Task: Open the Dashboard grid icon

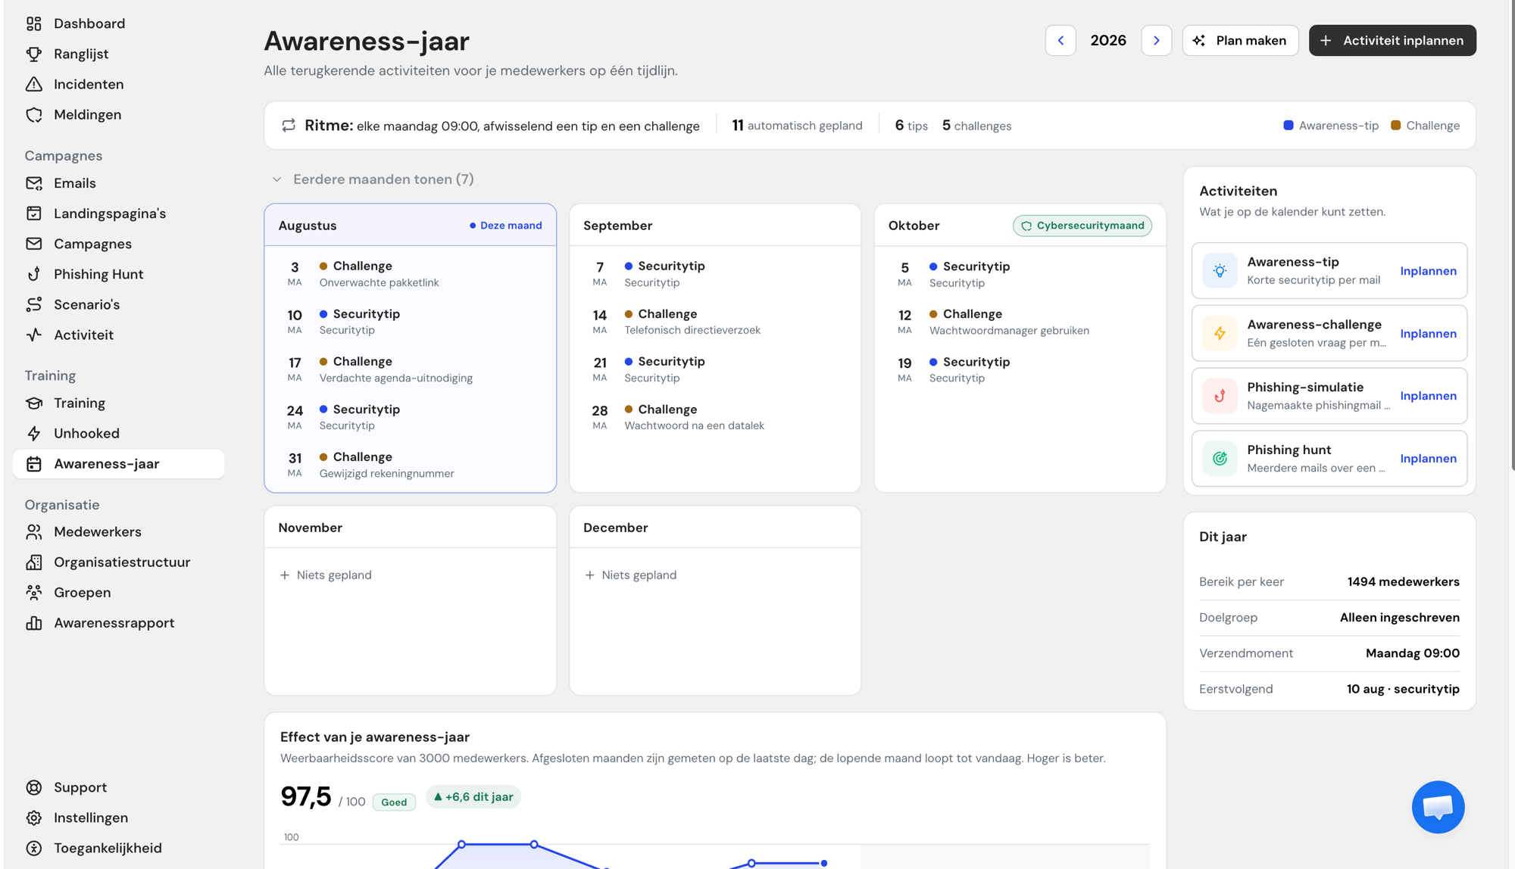Action: [x=34, y=23]
